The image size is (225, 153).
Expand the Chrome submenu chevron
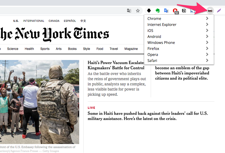click(x=207, y=19)
